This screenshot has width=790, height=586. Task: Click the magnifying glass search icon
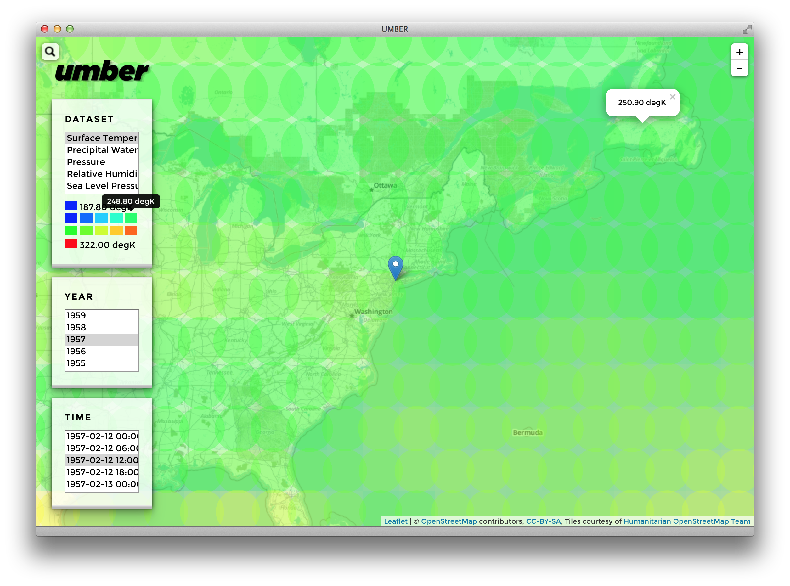[50, 52]
